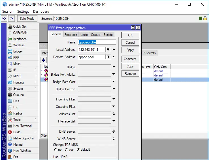Click the Session address field 10.25.0.89
209x160 pixels.
61,18
